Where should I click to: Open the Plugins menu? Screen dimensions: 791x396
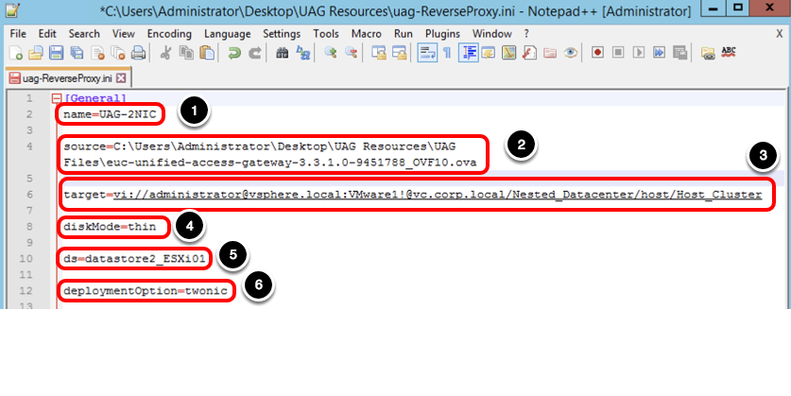click(x=442, y=34)
